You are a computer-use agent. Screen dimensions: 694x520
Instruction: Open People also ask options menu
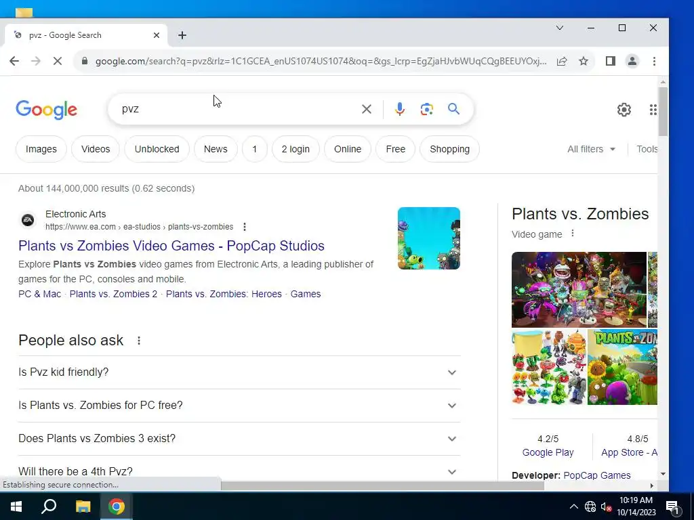coord(138,341)
